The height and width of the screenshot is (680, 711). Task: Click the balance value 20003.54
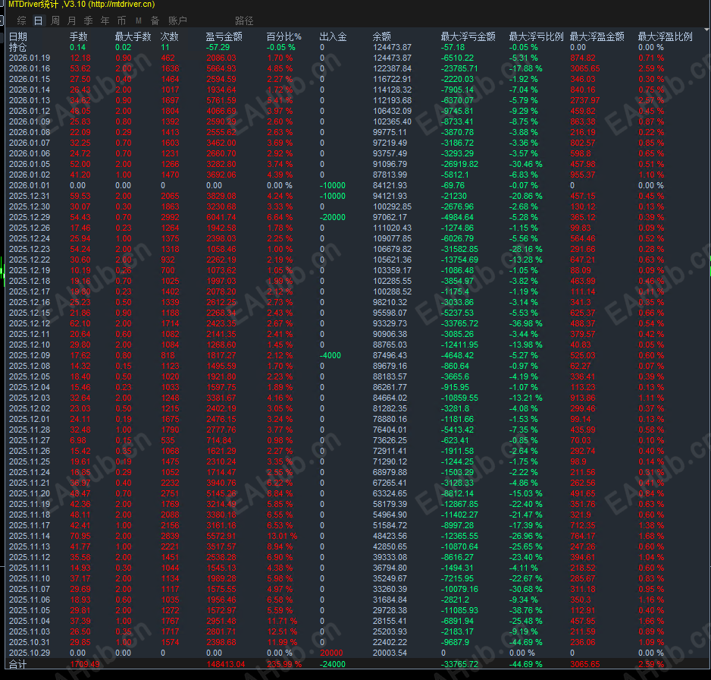coord(390,653)
